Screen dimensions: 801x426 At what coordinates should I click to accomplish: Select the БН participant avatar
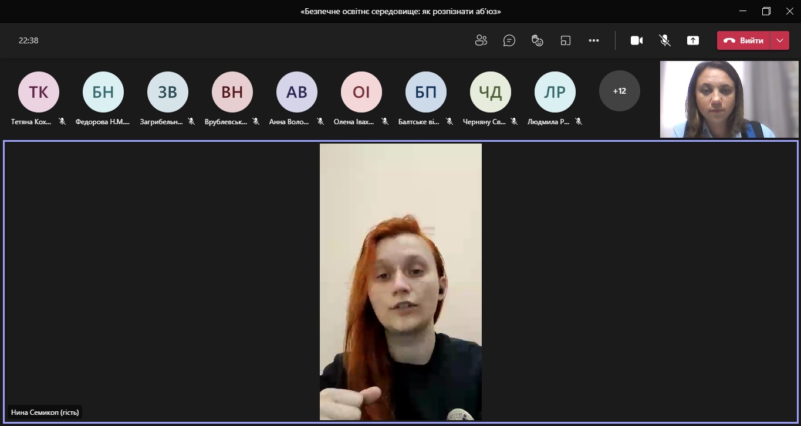pos(103,92)
